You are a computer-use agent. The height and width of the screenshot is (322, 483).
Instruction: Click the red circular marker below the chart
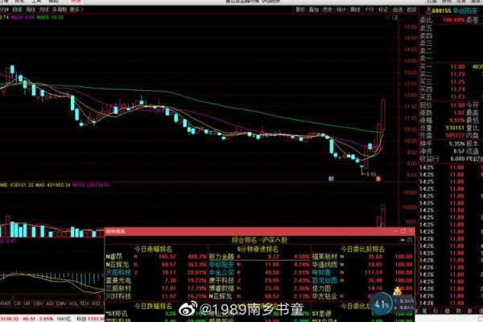tap(378, 179)
